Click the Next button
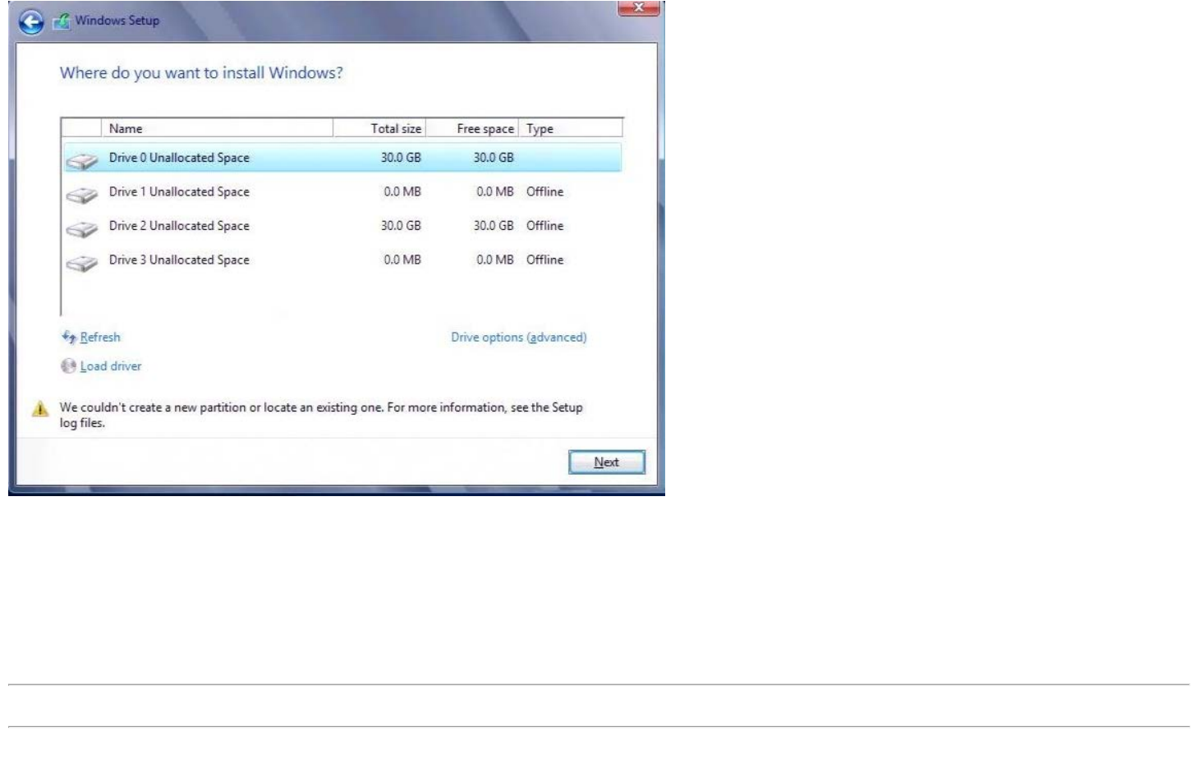Screen dimensions: 1199x768 tap(607, 462)
